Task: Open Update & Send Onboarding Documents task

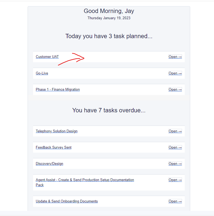Action: pos(67,201)
